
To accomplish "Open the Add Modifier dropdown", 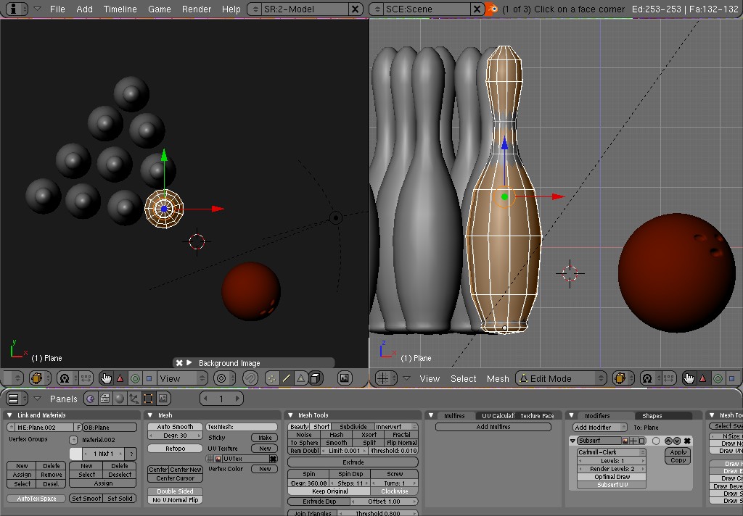I will (599, 428).
